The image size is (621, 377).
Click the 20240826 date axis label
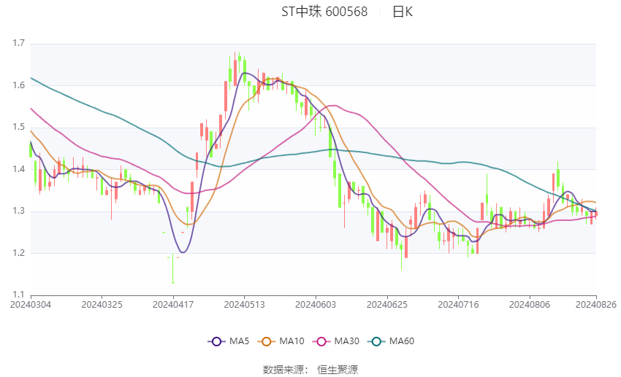pyautogui.click(x=596, y=305)
